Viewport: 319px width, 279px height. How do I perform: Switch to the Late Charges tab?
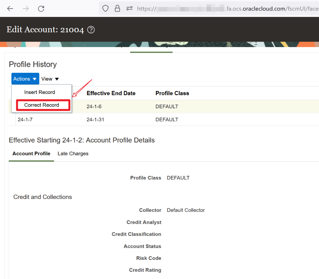[x=73, y=153]
